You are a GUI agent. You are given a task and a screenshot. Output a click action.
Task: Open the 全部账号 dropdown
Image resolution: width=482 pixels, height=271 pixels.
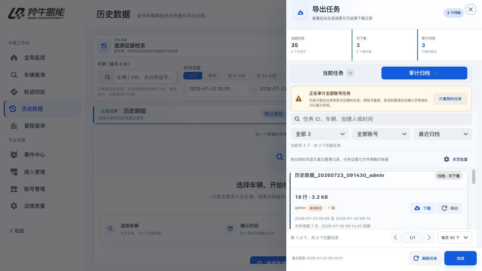click(x=381, y=134)
